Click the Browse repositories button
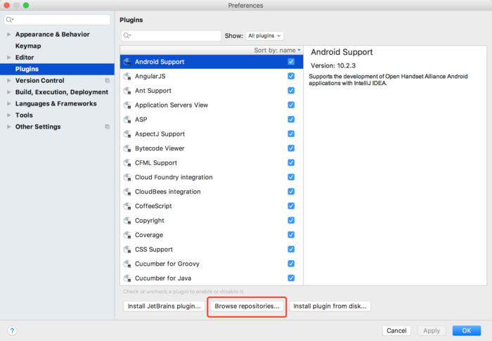The height and width of the screenshot is (341, 492). [x=247, y=306]
